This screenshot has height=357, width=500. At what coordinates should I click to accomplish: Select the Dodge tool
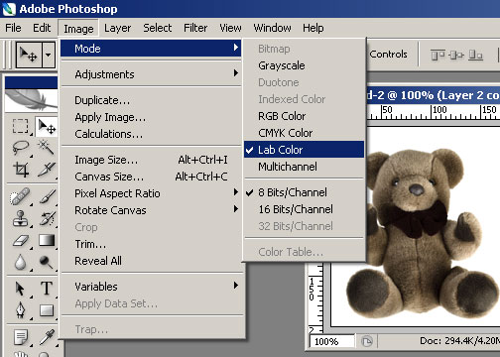[47, 262]
